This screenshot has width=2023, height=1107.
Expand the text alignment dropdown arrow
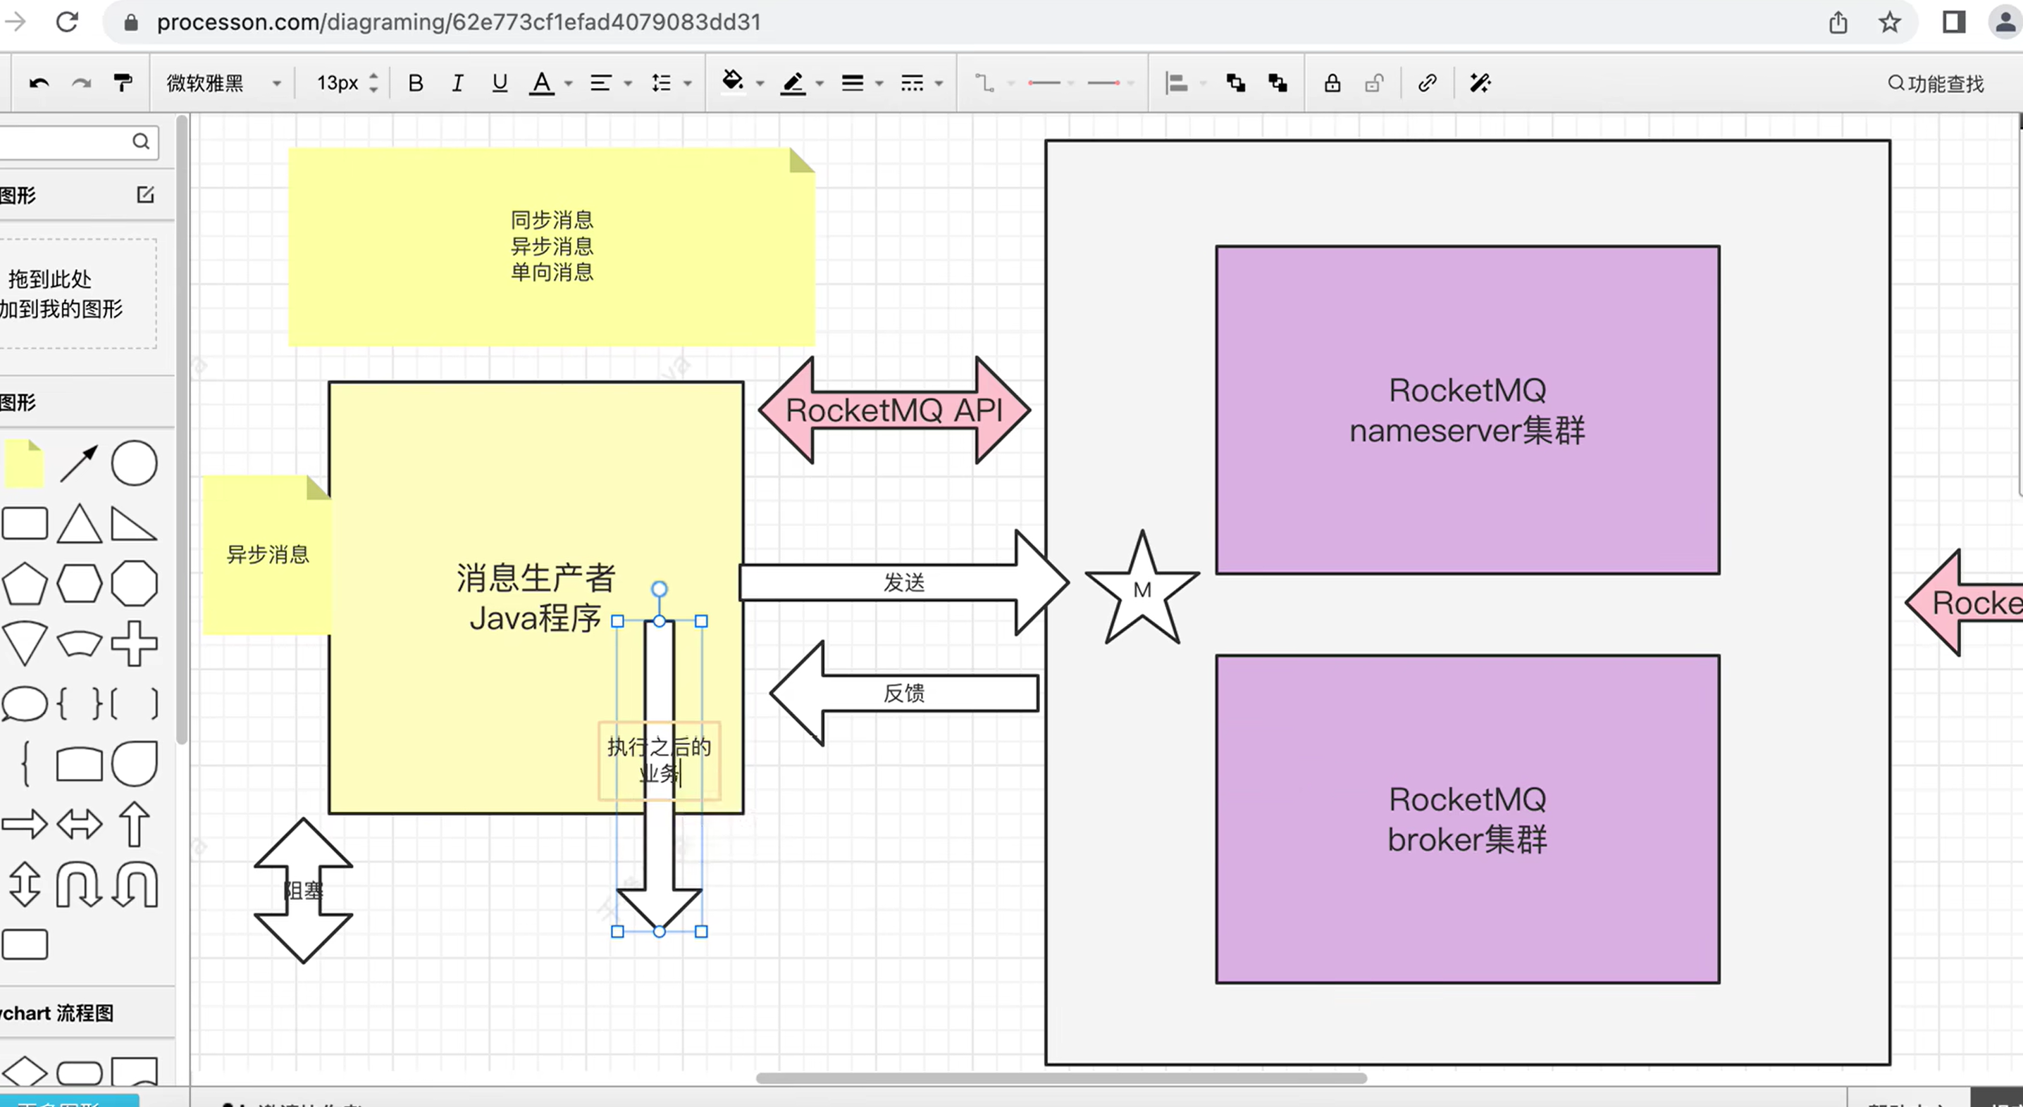click(628, 83)
